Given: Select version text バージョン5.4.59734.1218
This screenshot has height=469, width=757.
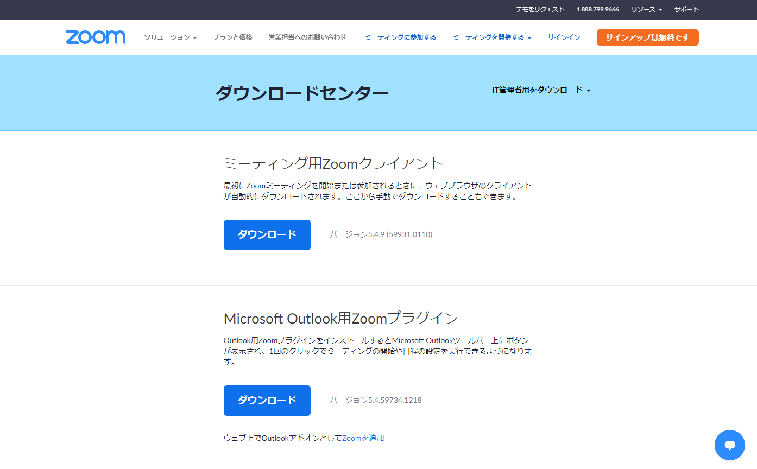Looking at the screenshot, I should coord(376,400).
